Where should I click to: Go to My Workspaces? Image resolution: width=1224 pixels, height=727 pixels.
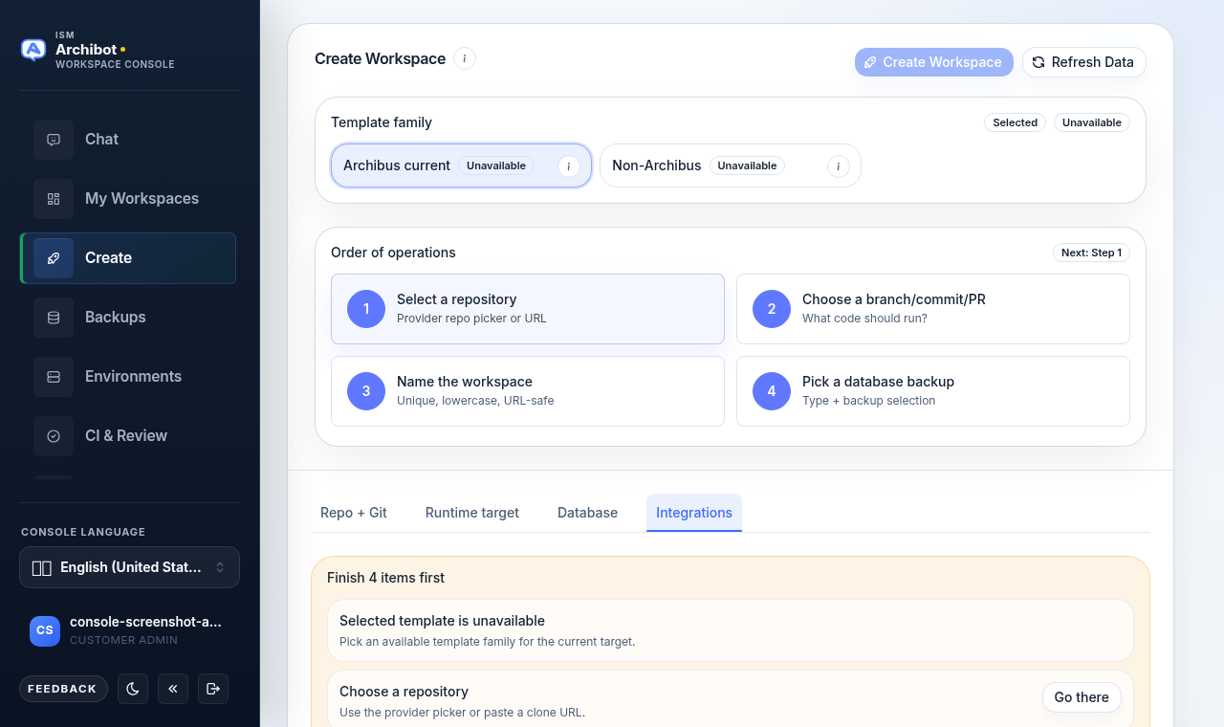pos(128,198)
